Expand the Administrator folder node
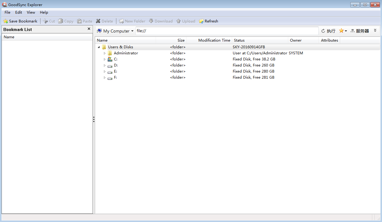The width and height of the screenshot is (382, 222). point(104,53)
